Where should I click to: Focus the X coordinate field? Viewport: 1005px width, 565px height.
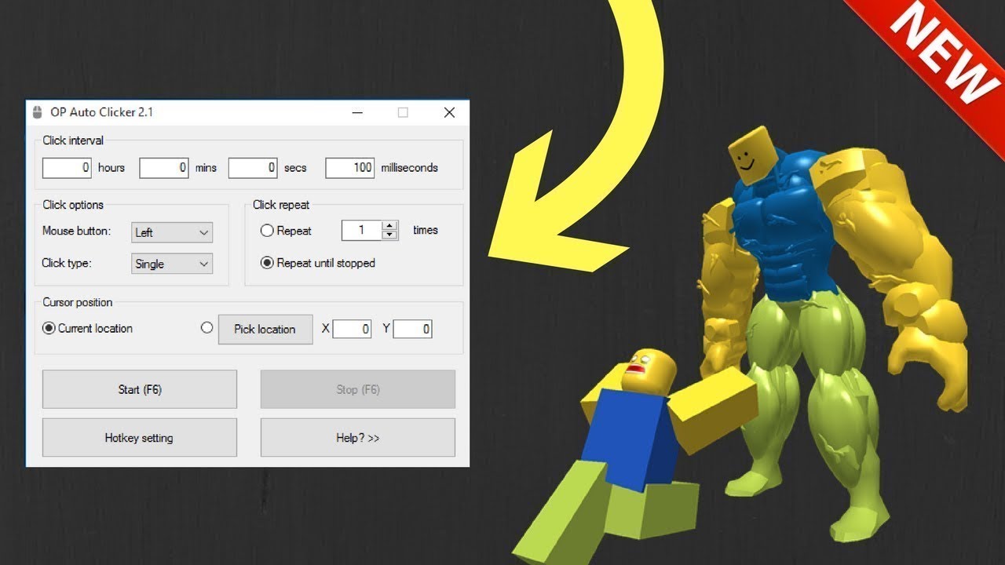352,329
